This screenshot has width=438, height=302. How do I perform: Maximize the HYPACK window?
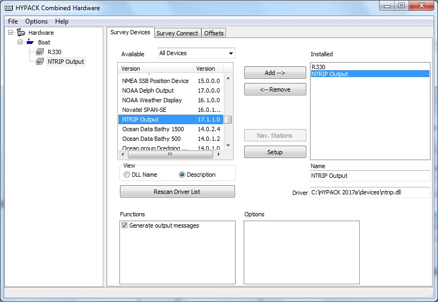tap(402, 6)
